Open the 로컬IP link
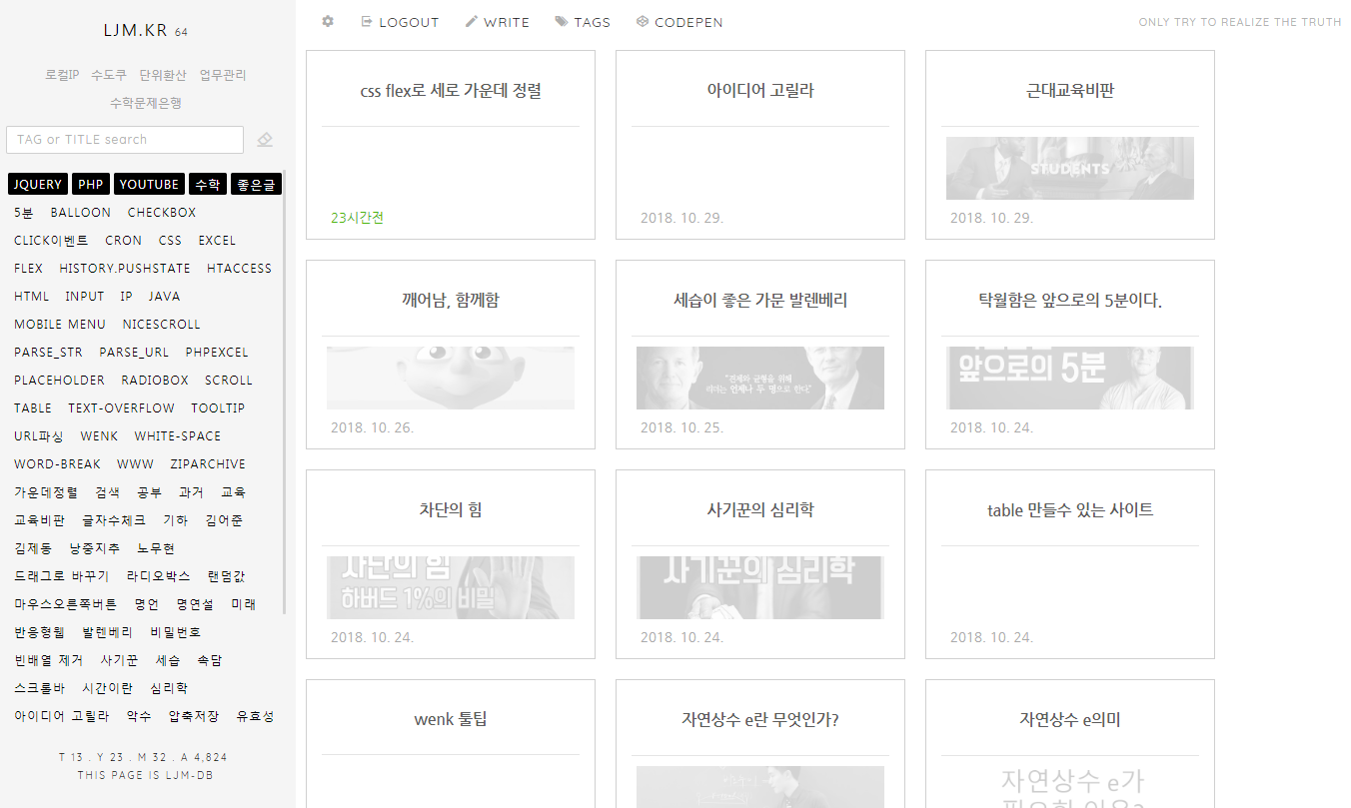This screenshot has height=808, width=1351. [x=62, y=75]
